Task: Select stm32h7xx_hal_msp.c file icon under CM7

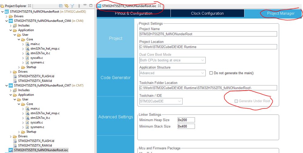Action: (27, 113)
